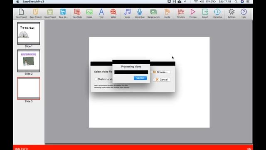Select the Slide 3 thumbnail
Screen dimensions: 266x150
pos(29,88)
